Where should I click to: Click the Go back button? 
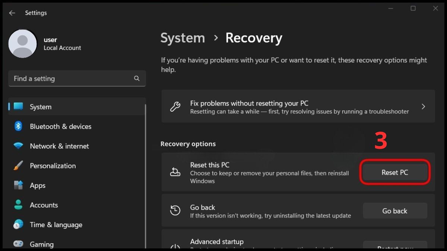pos(394,210)
